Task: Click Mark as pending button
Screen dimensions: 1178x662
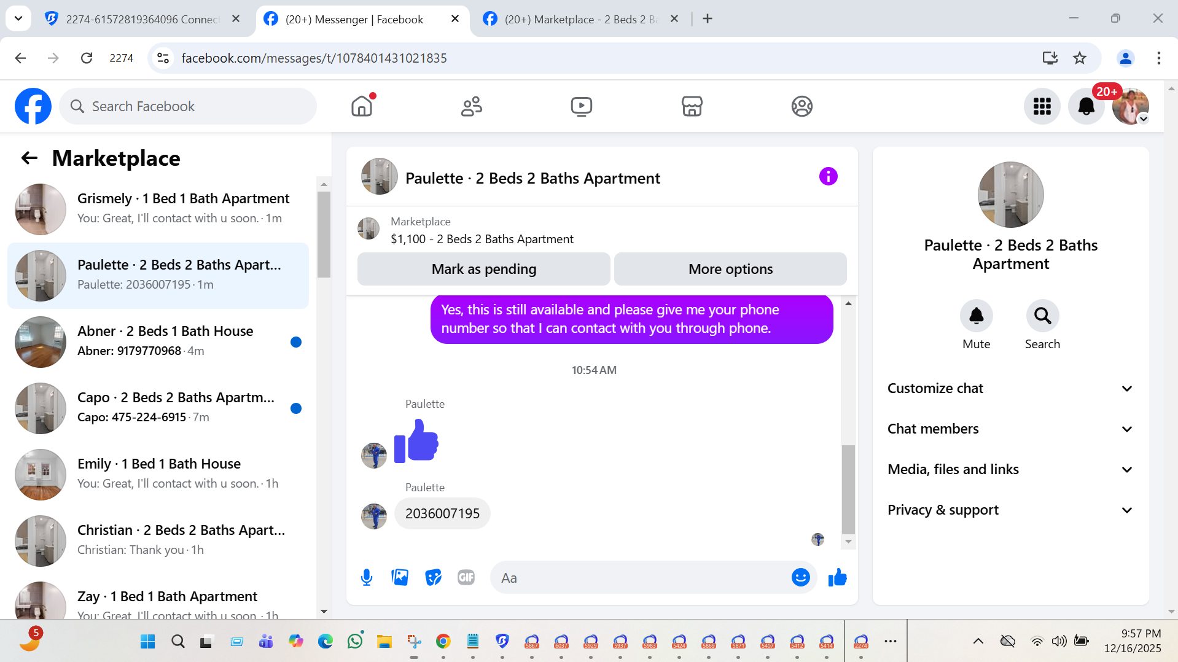Action: (484, 269)
